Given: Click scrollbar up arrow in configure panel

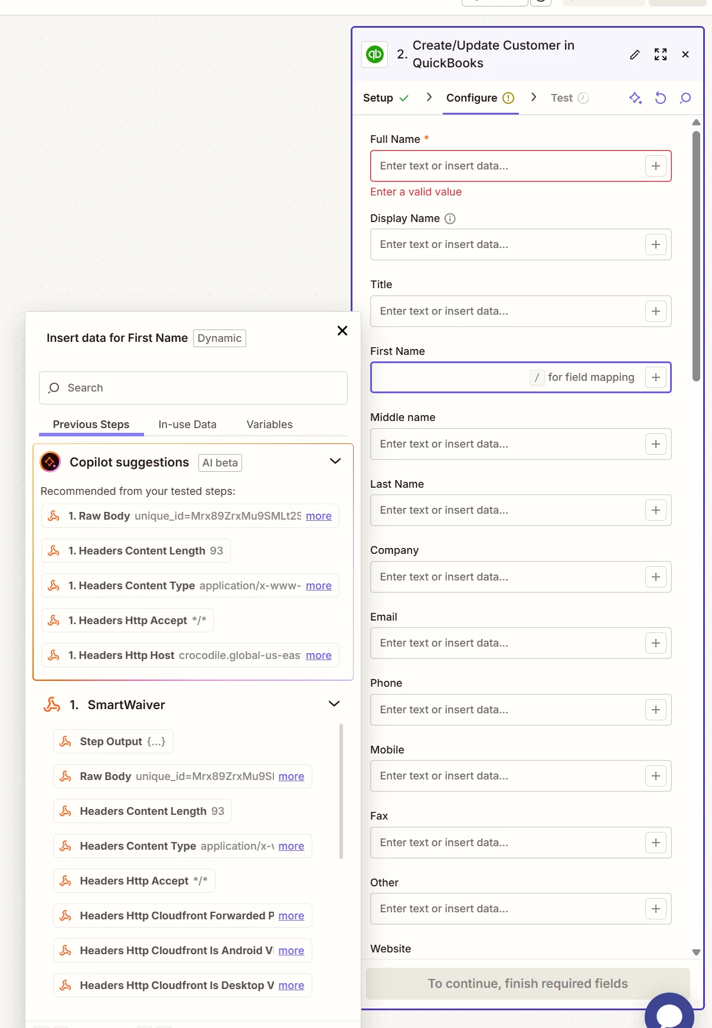Looking at the screenshot, I should click(x=696, y=122).
